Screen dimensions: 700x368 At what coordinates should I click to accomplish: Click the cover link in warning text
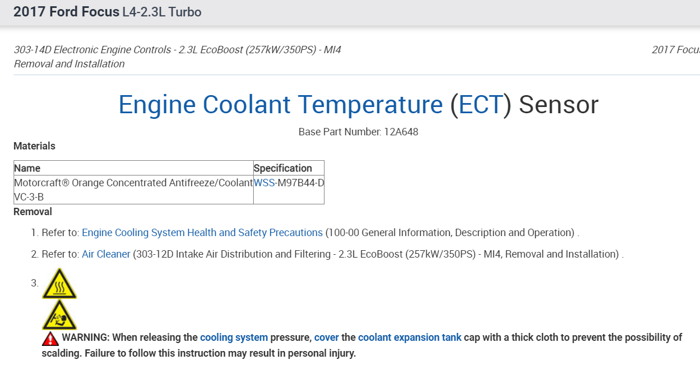tap(326, 337)
